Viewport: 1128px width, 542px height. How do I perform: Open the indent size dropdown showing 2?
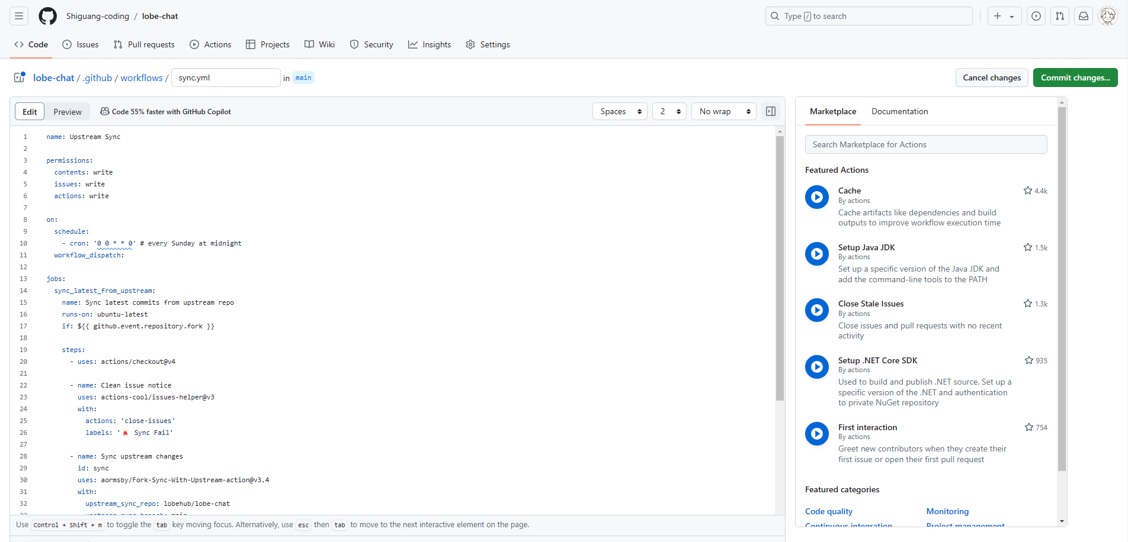pyautogui.click(x=669, y=111)
